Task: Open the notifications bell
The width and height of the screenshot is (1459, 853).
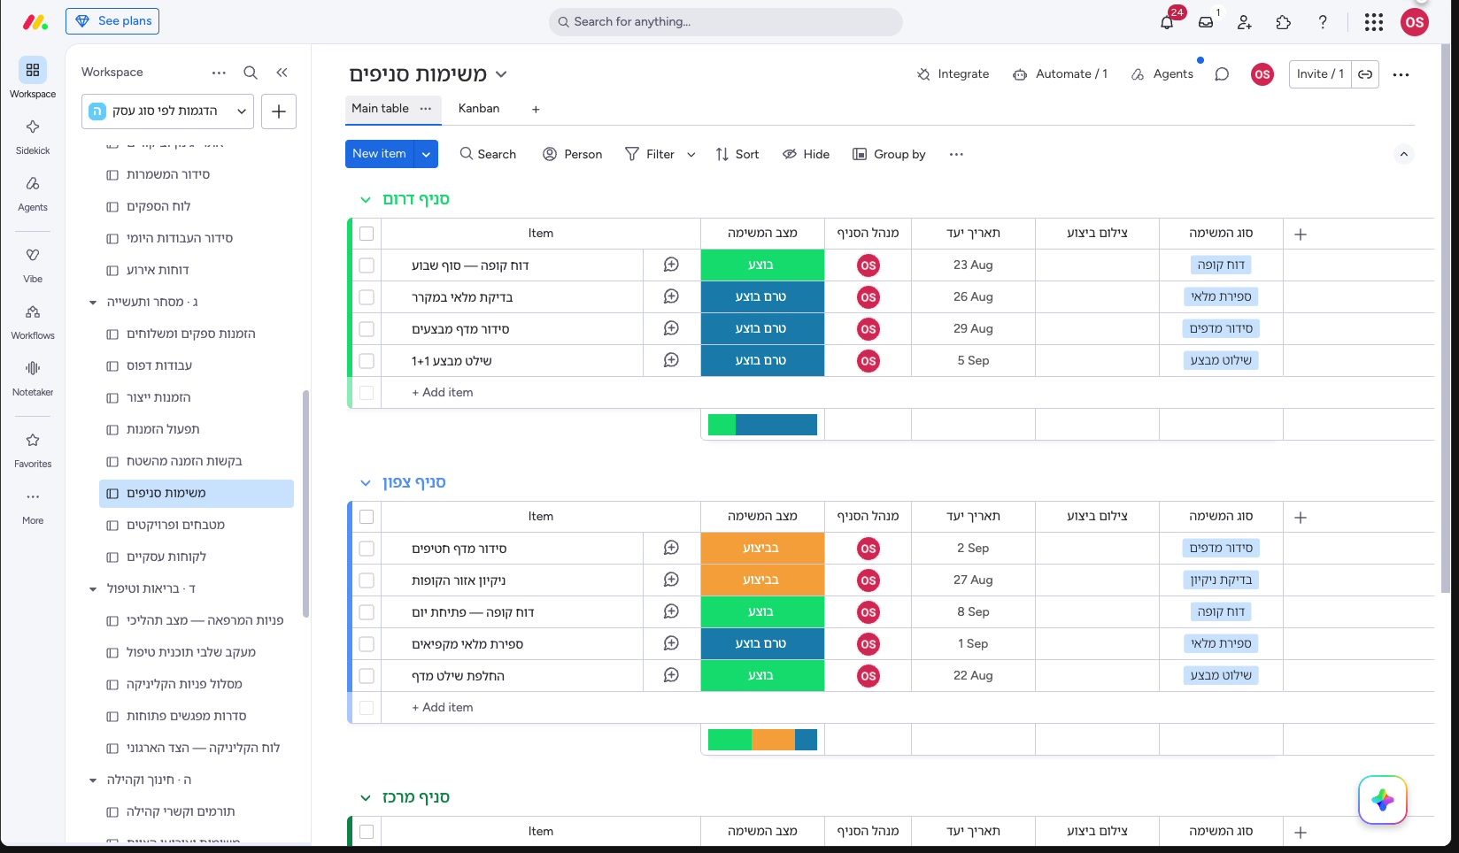Action: (1167, 22)
